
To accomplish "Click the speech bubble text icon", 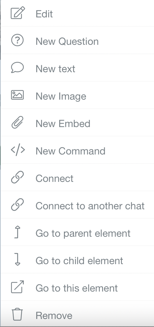I will [x=17, y=68].
